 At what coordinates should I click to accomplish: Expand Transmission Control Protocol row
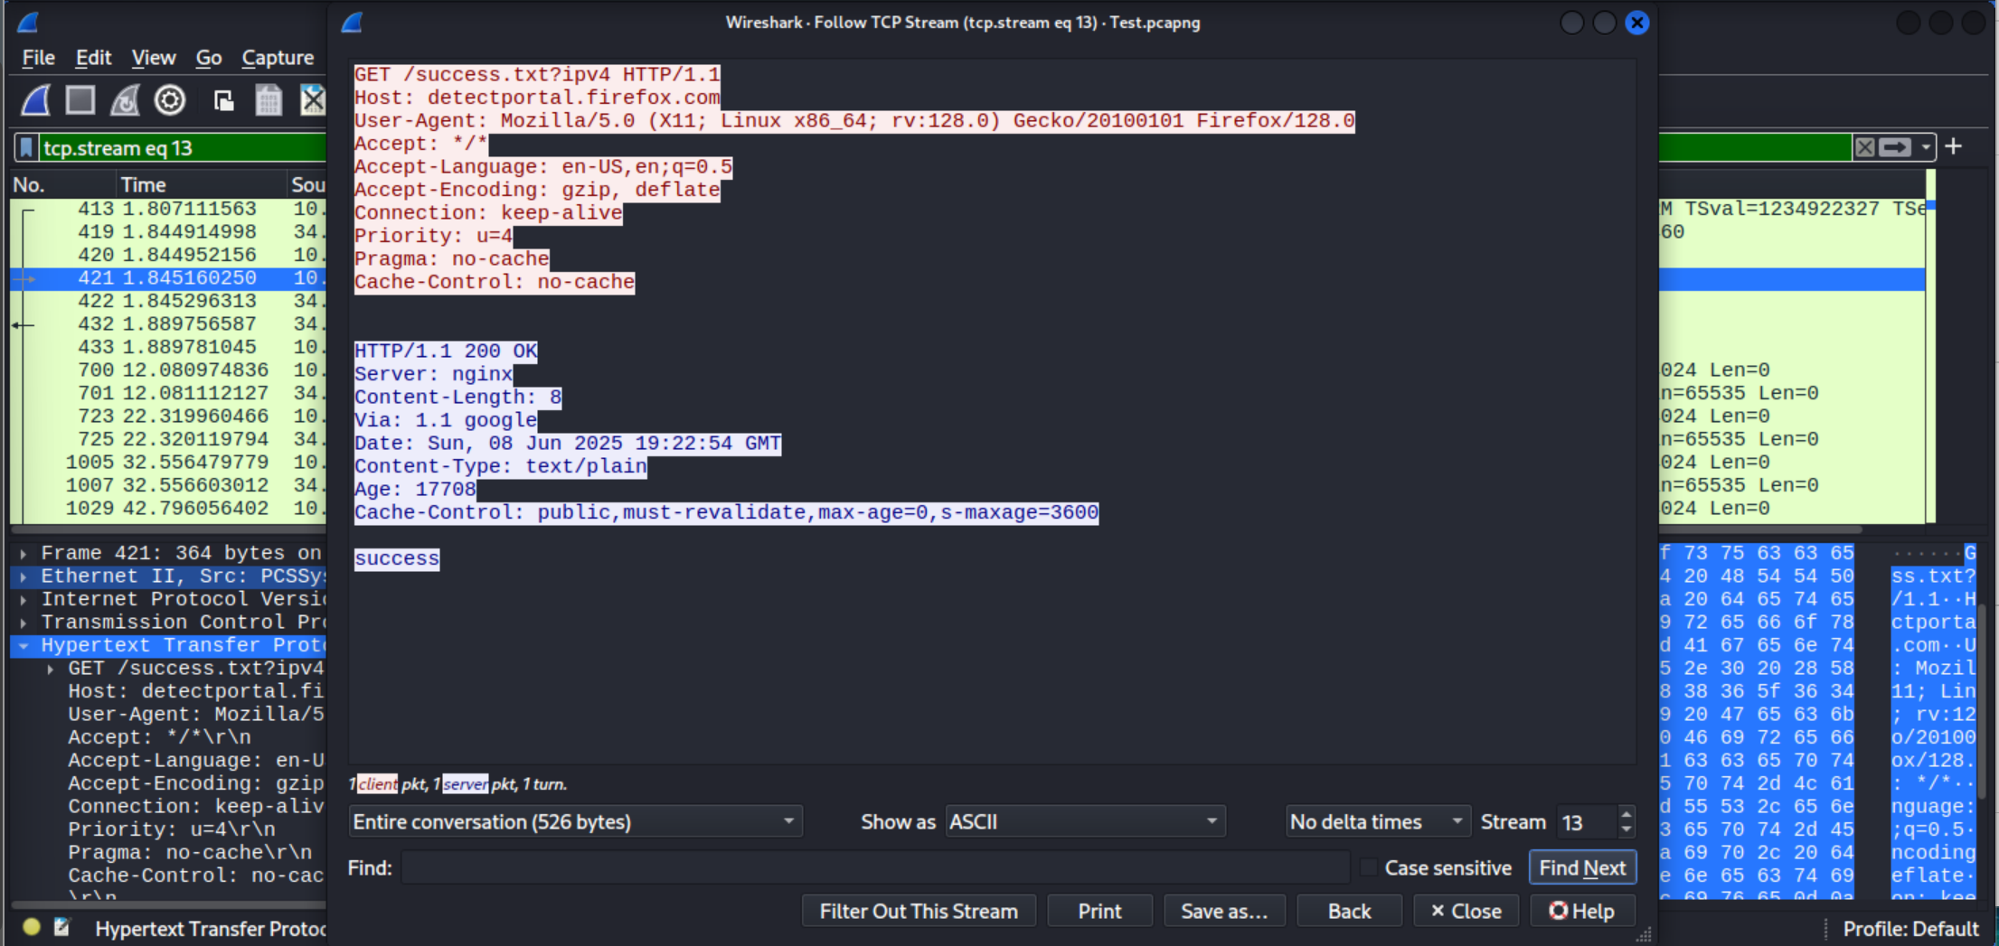tap(24, 623)
